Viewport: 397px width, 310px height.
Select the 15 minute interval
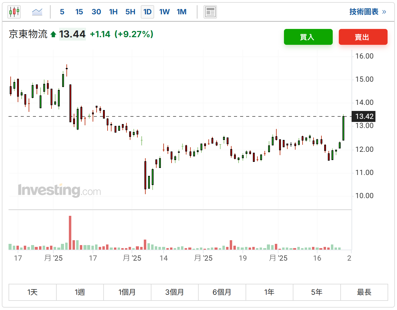pyautogui.click(x=79, y=12)
